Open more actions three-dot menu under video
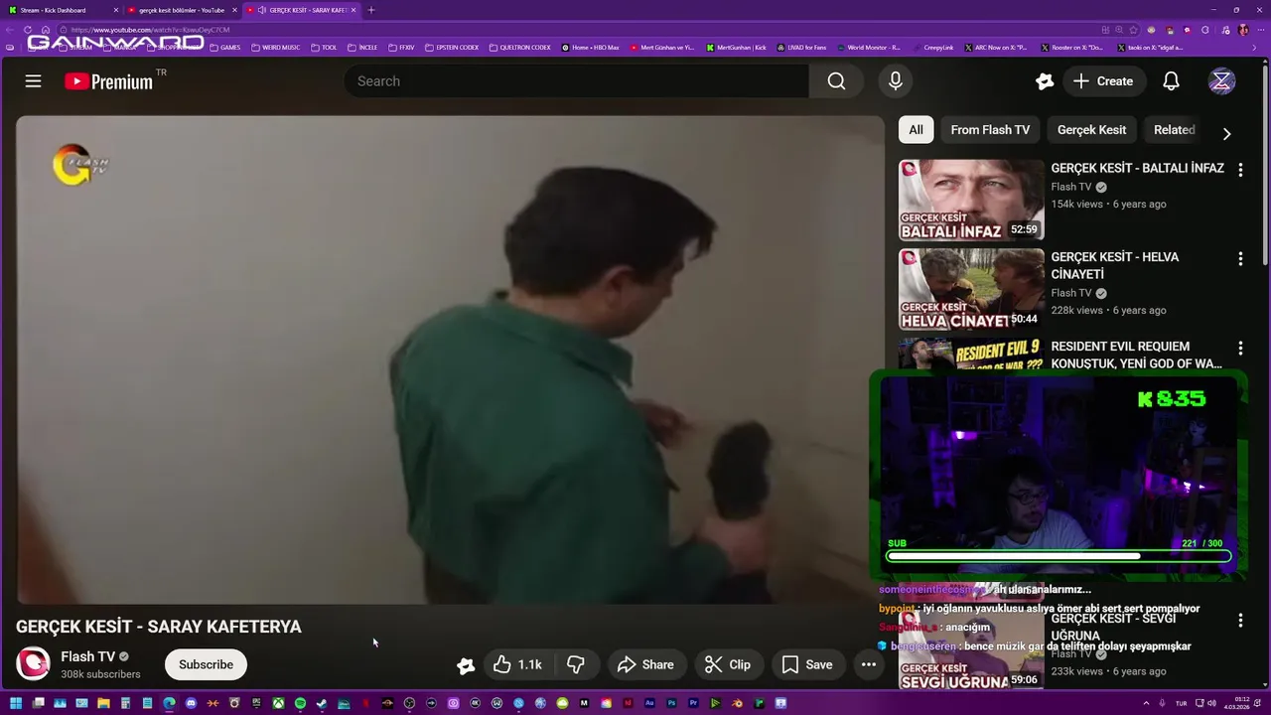Image resolution: width=1271 pixels, height=715 pixels. click(868, 664)
